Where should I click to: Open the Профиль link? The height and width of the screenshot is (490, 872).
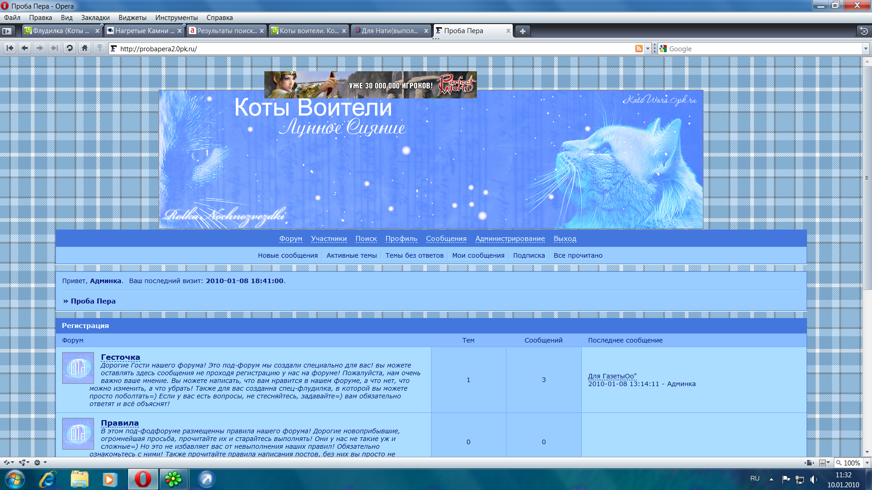401,239
